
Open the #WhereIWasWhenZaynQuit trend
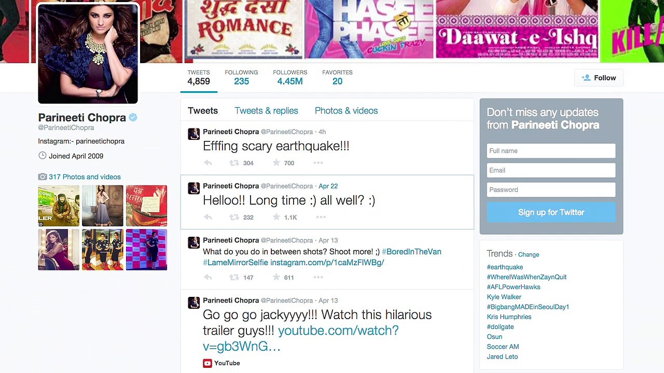click(x=527, y=277)
